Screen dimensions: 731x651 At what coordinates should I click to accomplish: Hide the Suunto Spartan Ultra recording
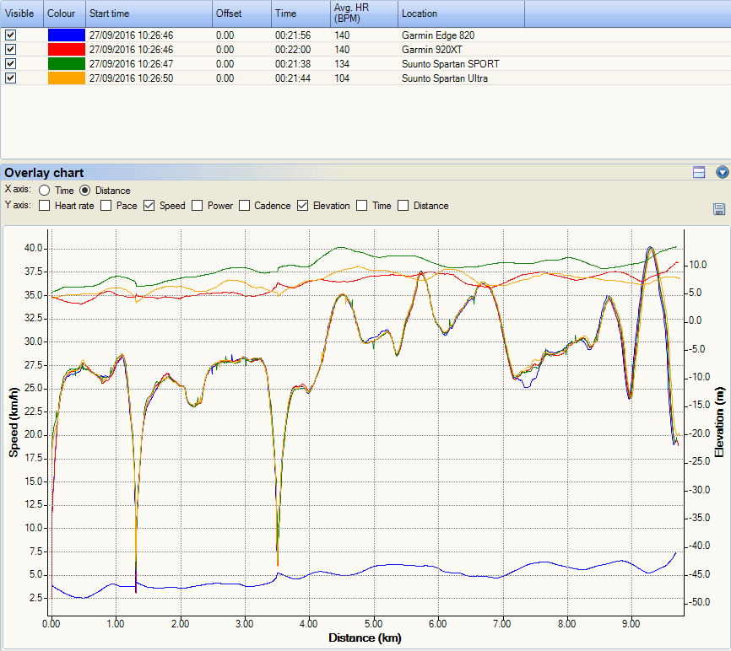(11, 78)
